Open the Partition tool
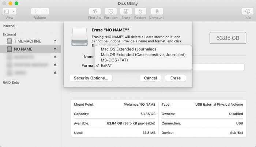Viewport: 256px width, 147px height. point(111,11)
